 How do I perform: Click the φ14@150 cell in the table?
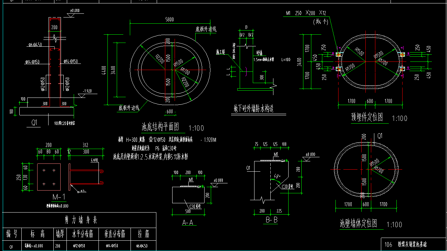click(112, 246)
